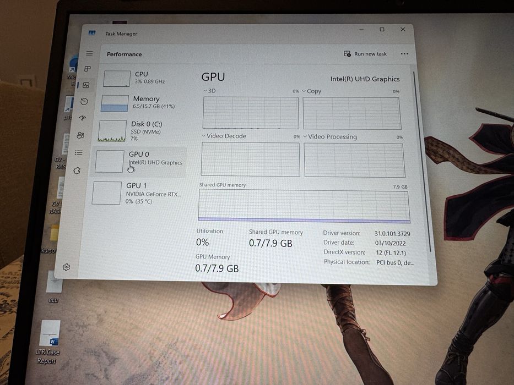Select the Performance page icon in sidebar
514x385 pixels.
point(86,85)
